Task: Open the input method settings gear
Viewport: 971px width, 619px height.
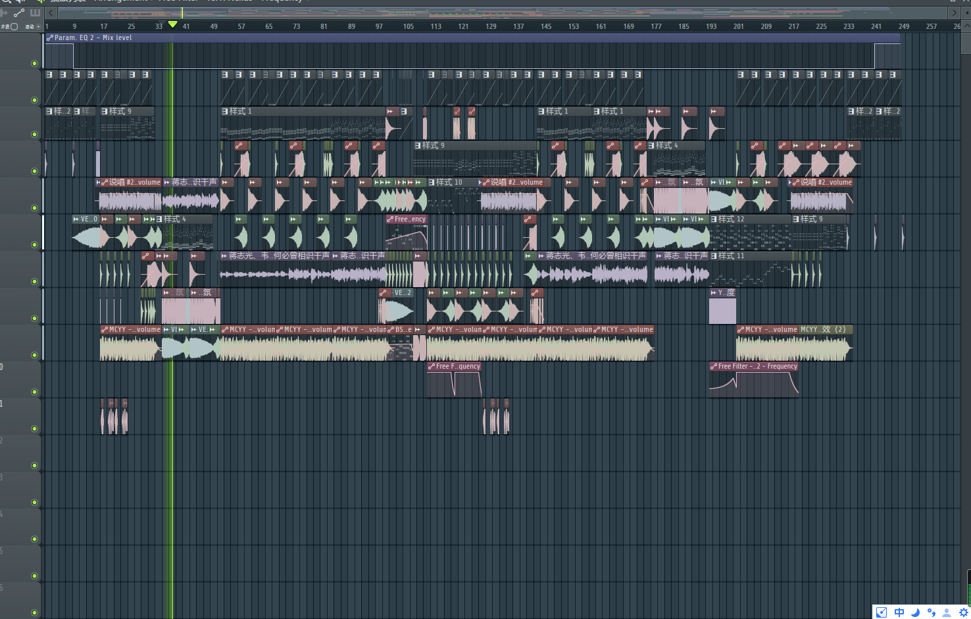Action: [x=964, y=612]
